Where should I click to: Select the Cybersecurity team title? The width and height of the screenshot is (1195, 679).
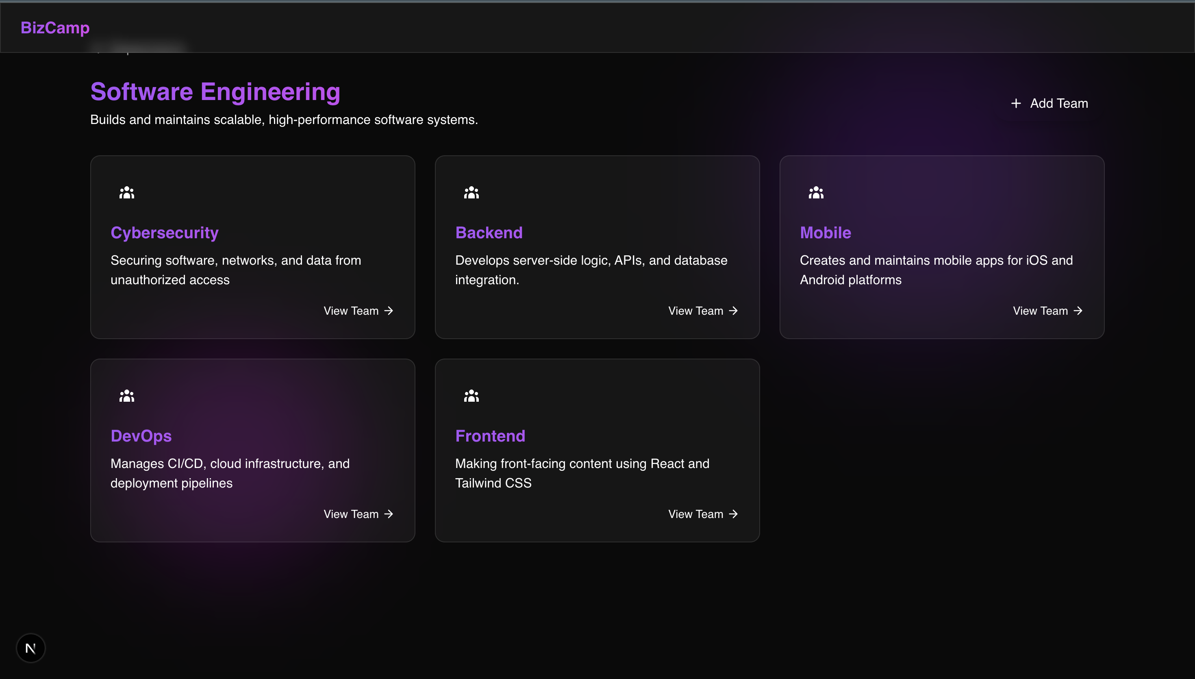[x=165, y=233]
